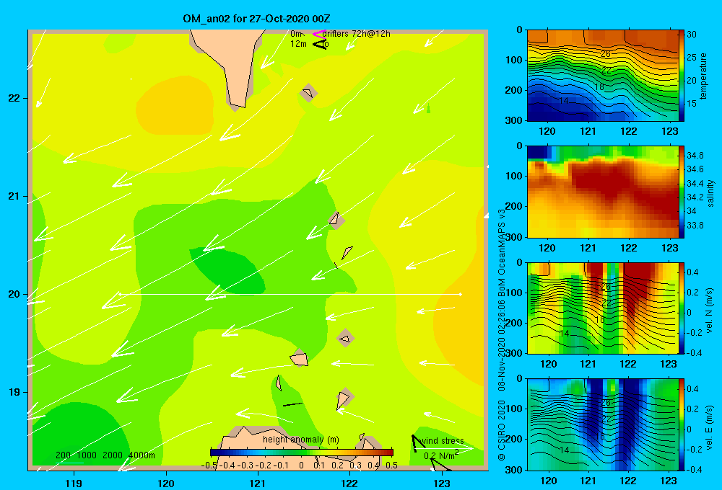Click the left endpoint of the 20°N section line
Screen dimensions: 722x490
120,294
